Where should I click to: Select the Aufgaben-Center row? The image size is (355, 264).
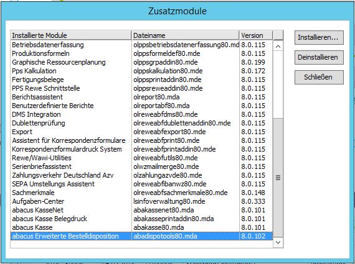(142, 201)
